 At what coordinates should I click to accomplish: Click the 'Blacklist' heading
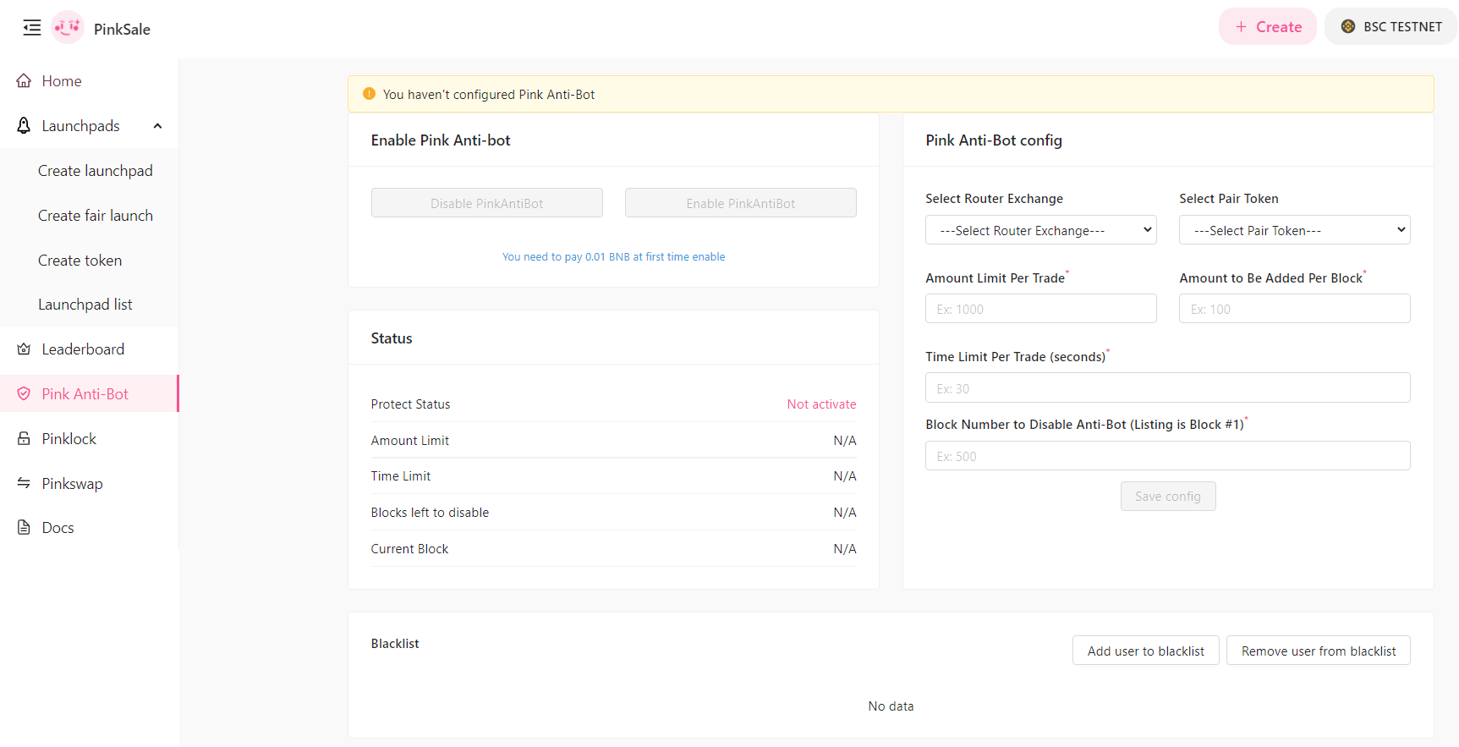click(x=395, y=644)
